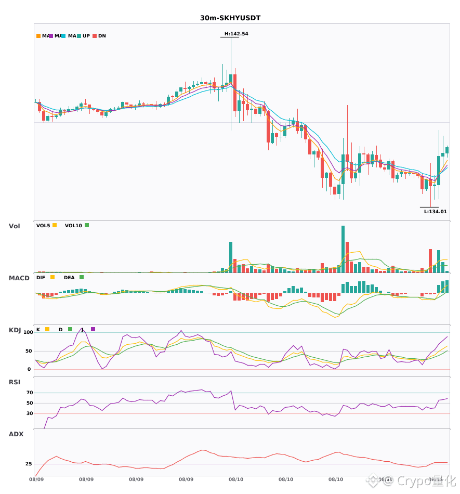This screenshot has width=460, height=494.
Task: Click the 25 axis value in ADX
Action: [29, 464]
